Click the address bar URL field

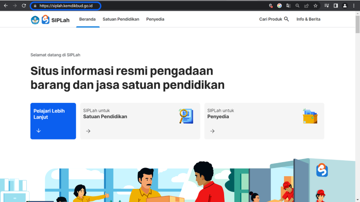click(x=65, y=6)
